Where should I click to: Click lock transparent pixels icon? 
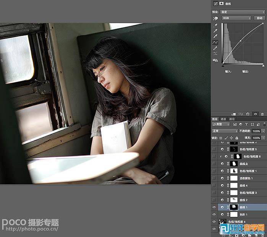tap(221, 138)
